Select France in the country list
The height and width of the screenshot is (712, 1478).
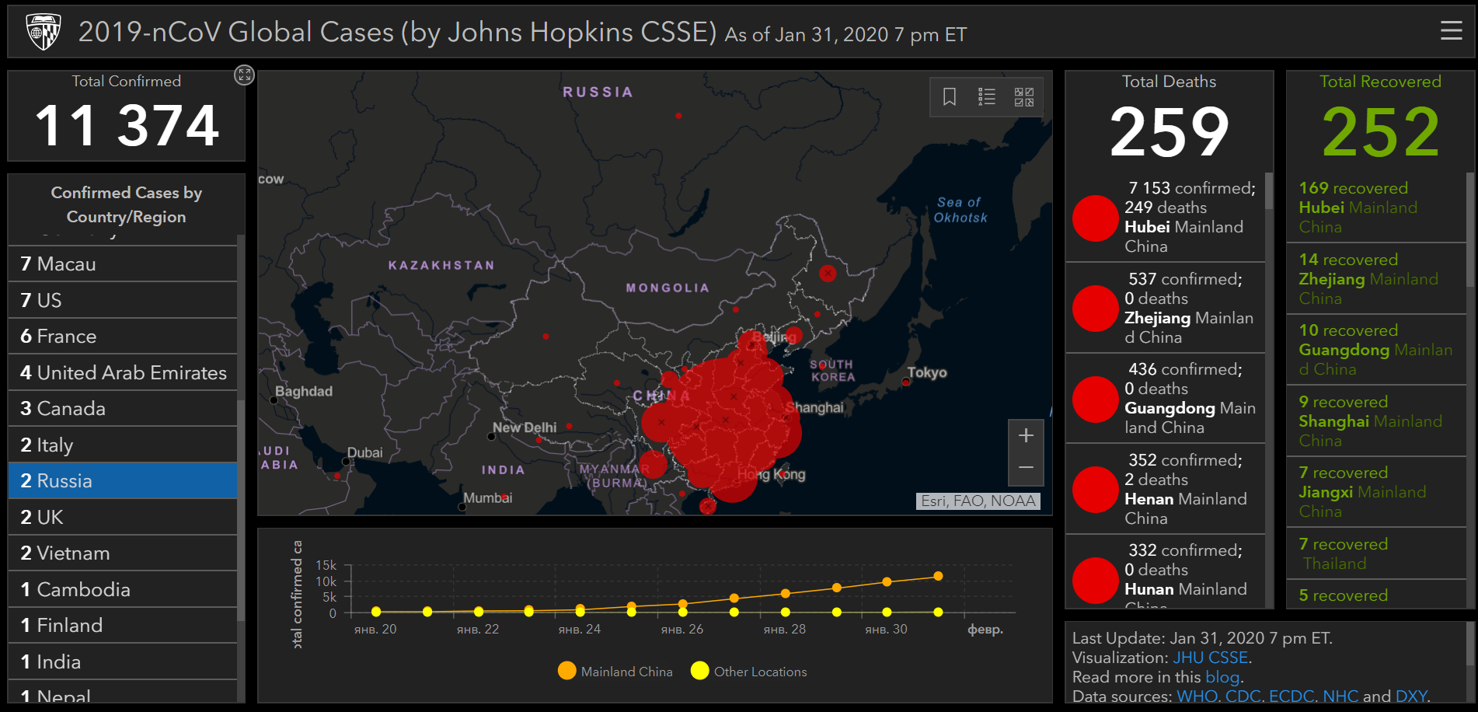[x=123, y=337]
